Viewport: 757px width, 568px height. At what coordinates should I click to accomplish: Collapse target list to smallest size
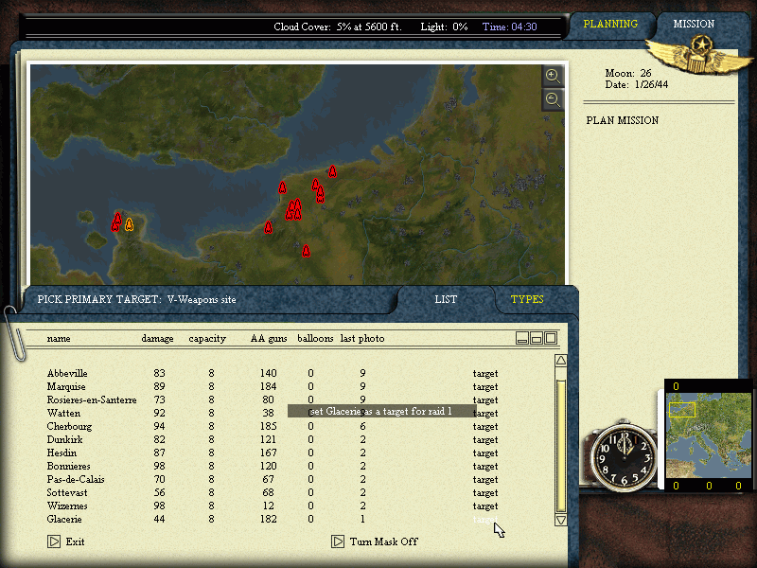(x=522, y=338)
